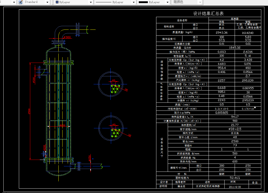Expand the color control ByLayer dropdown

tap(91, 2)
